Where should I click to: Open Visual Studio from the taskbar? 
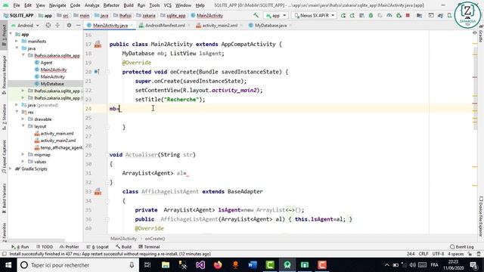(x=200, y=265)
